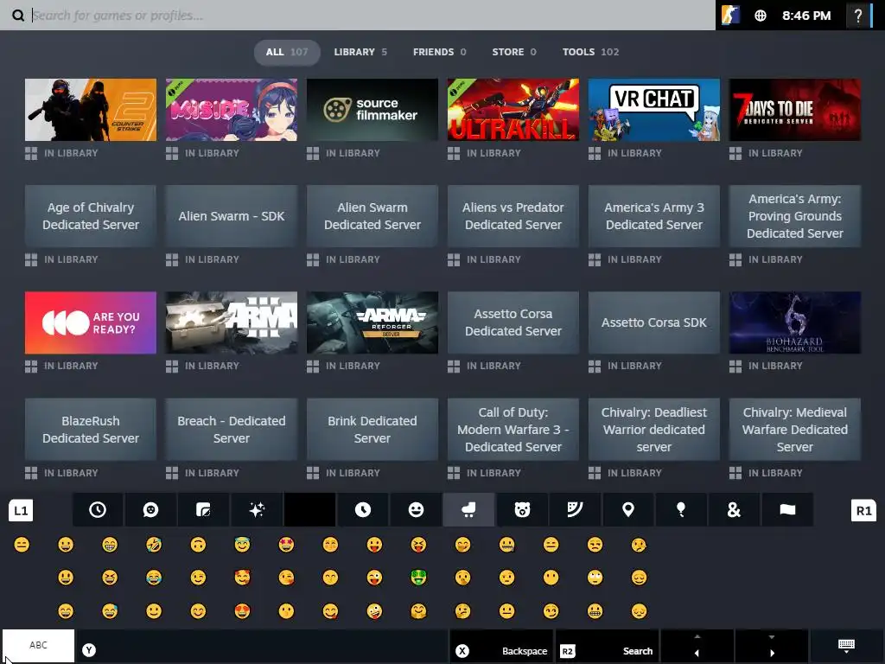
Task: Open the help question mark button
Action: (858, 16)
